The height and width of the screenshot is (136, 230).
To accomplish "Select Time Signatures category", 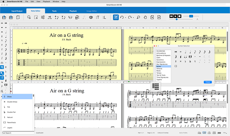I will pyautogui.click(x=163, y=77).
